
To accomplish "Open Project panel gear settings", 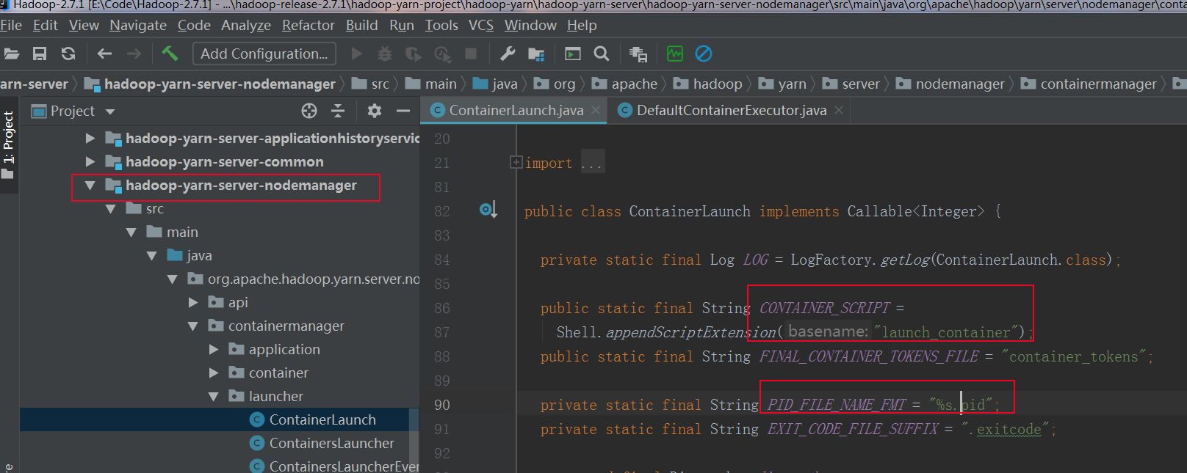I will 375,111.
